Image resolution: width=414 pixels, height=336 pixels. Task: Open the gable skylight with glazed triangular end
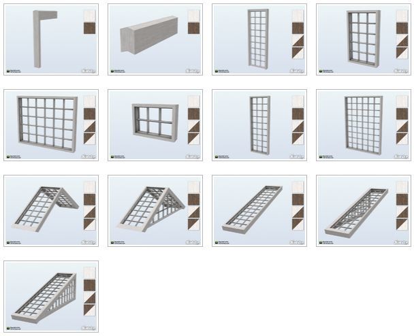(155, 211)
